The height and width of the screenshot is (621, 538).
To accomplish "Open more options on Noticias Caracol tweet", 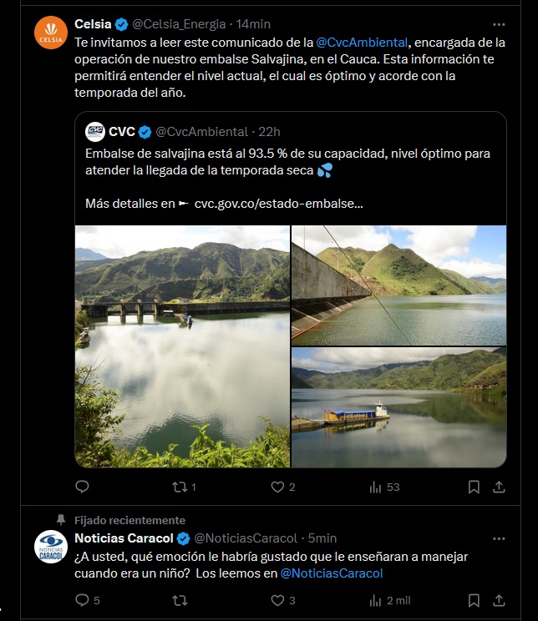I will tap(499, 538).
